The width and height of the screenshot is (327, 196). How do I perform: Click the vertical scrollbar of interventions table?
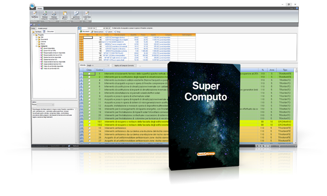tap(296, 106)
